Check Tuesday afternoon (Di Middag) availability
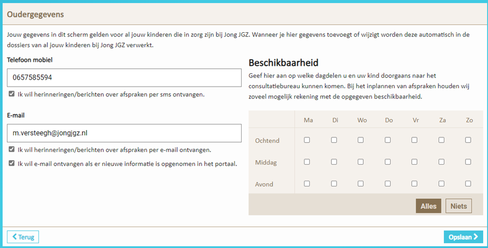Screen dimensions: 488x248 334,161
